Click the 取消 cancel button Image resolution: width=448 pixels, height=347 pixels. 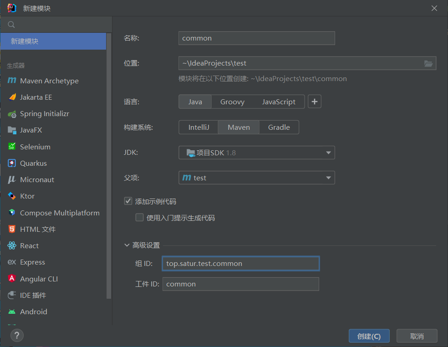[x=417, y=336]
